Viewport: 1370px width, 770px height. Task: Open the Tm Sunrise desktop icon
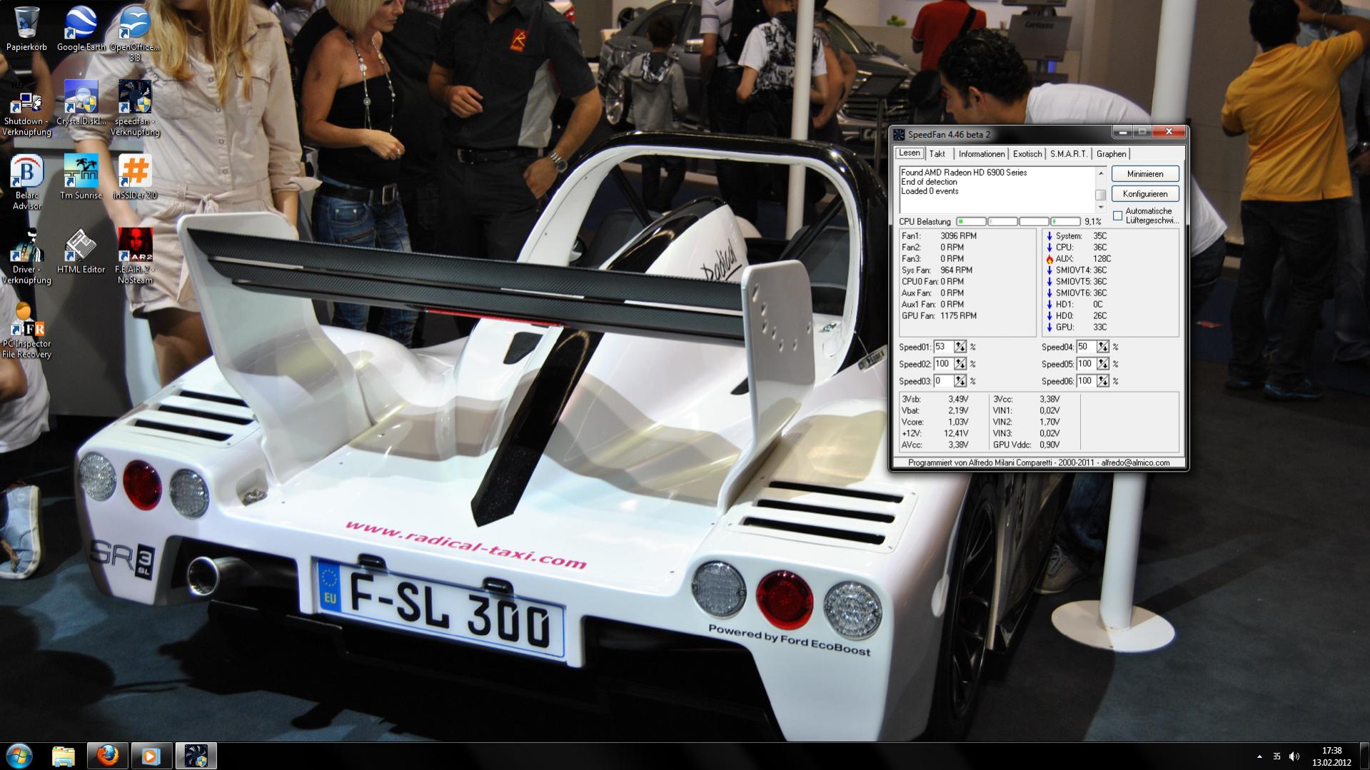(x=81, y=177)
